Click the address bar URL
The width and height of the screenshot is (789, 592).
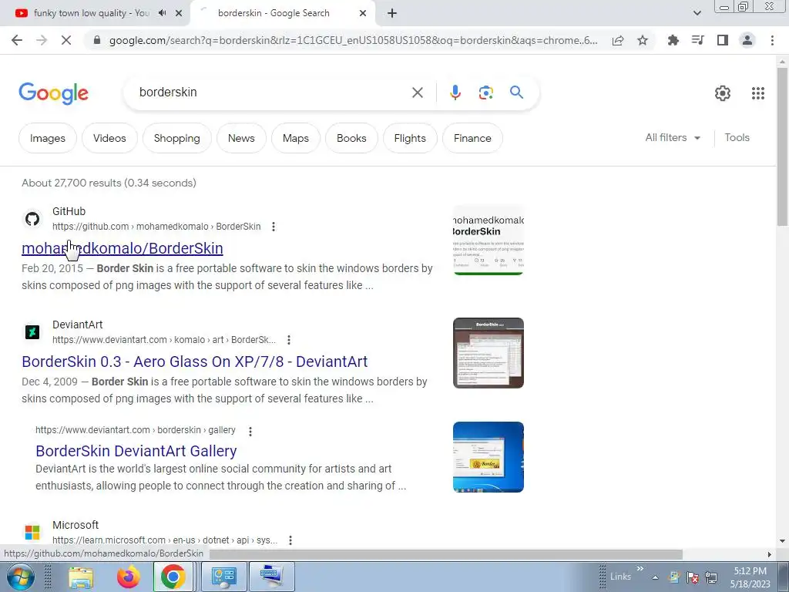click(x=353, y=40)
